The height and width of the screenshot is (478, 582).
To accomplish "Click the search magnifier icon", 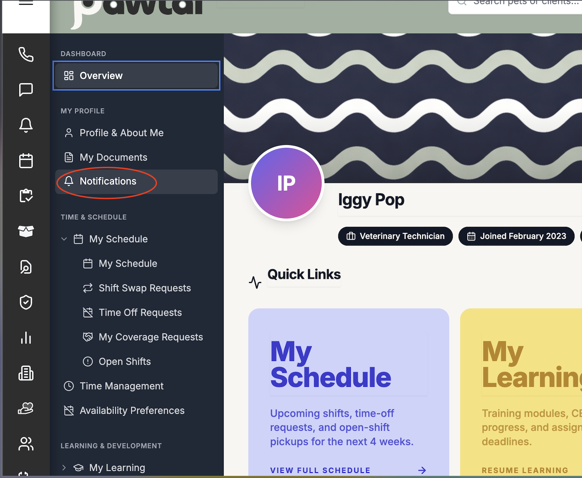I will coord(462,2).
